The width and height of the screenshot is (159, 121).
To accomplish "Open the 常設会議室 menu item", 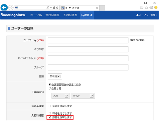I will coord(52,15).
